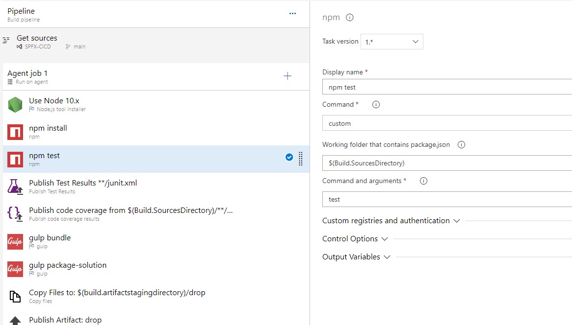Click the Display name input field

[x=446, y=87]
